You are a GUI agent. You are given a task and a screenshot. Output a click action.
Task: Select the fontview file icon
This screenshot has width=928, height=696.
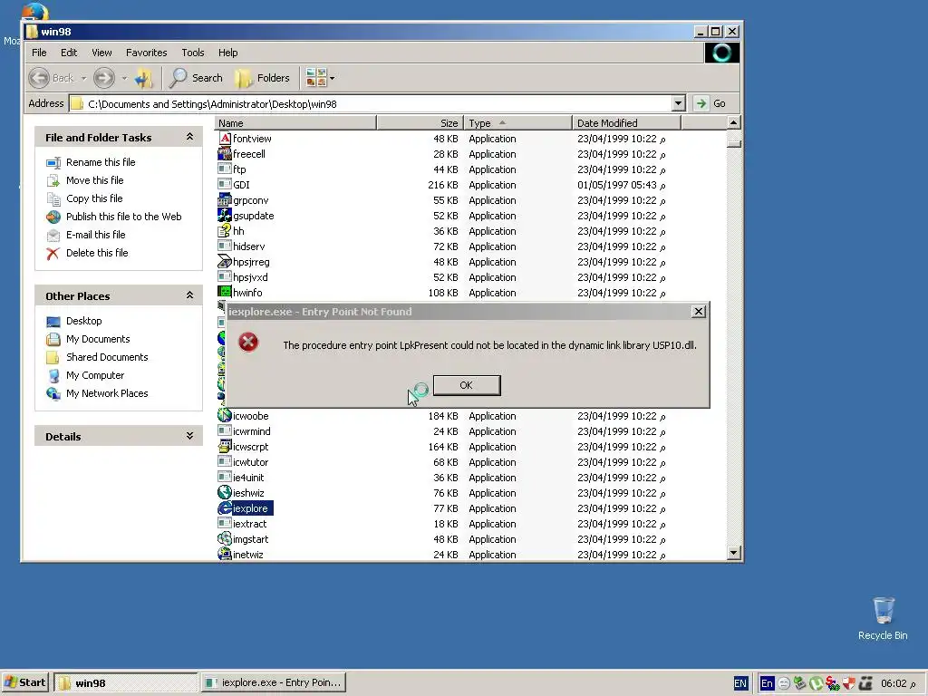[225, 139]
